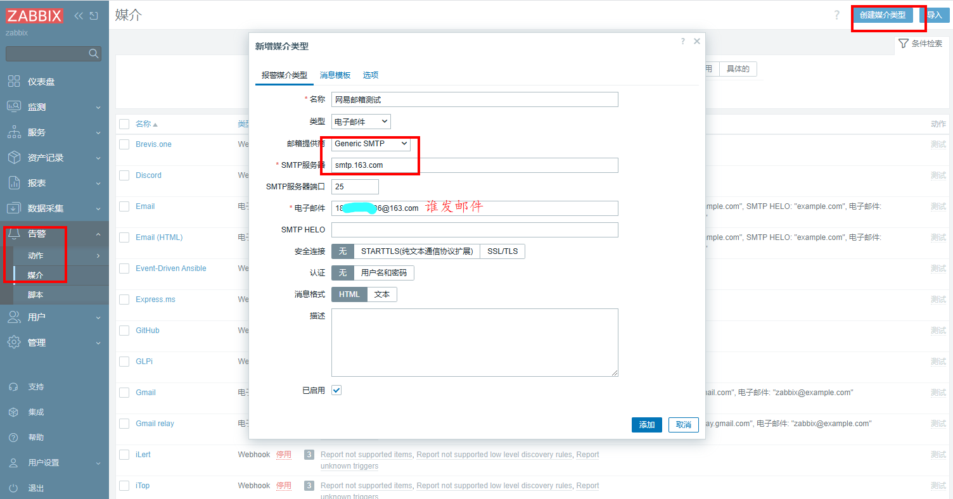Check the Email (HTML) row checkbox
Screen dimensions: 953x499
pyautogui.click(x=124, y=237)
